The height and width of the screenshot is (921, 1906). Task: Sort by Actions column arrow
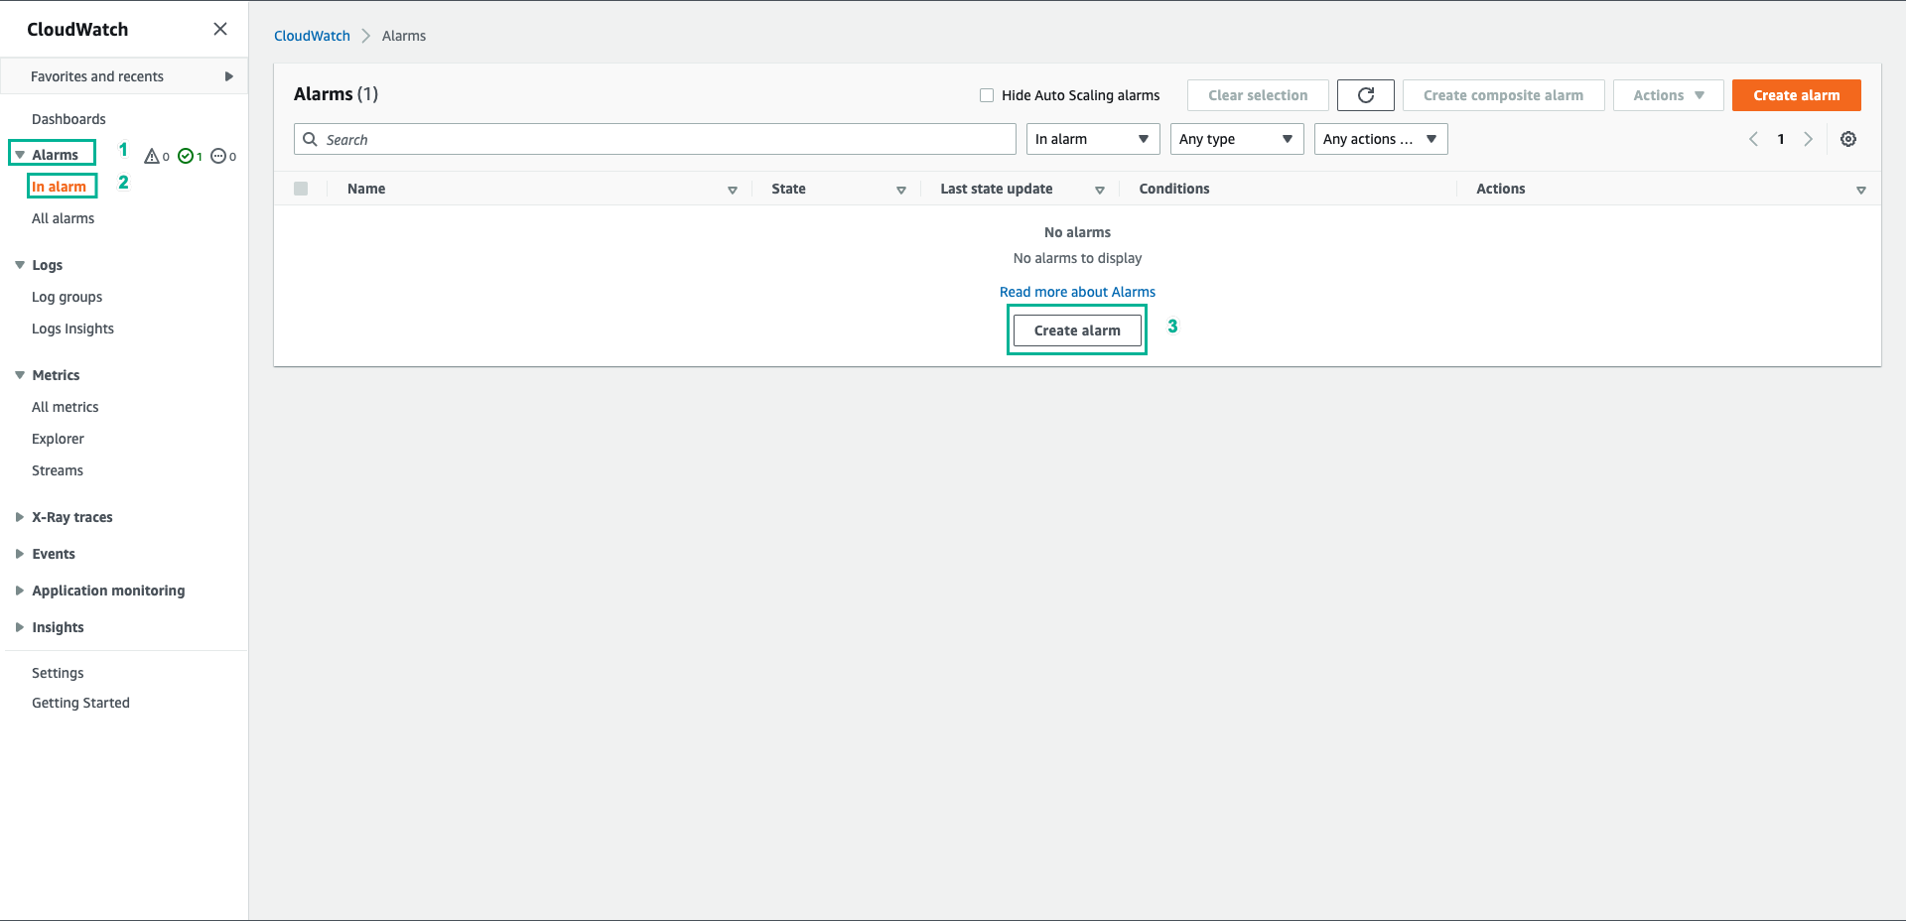1861,190
